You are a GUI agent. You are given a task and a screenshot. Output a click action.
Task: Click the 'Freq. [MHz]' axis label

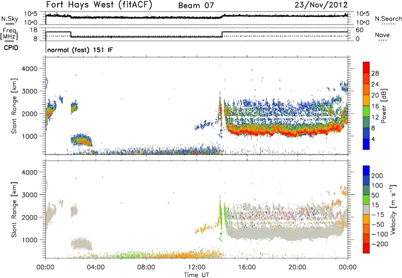[x=9, y=34]
